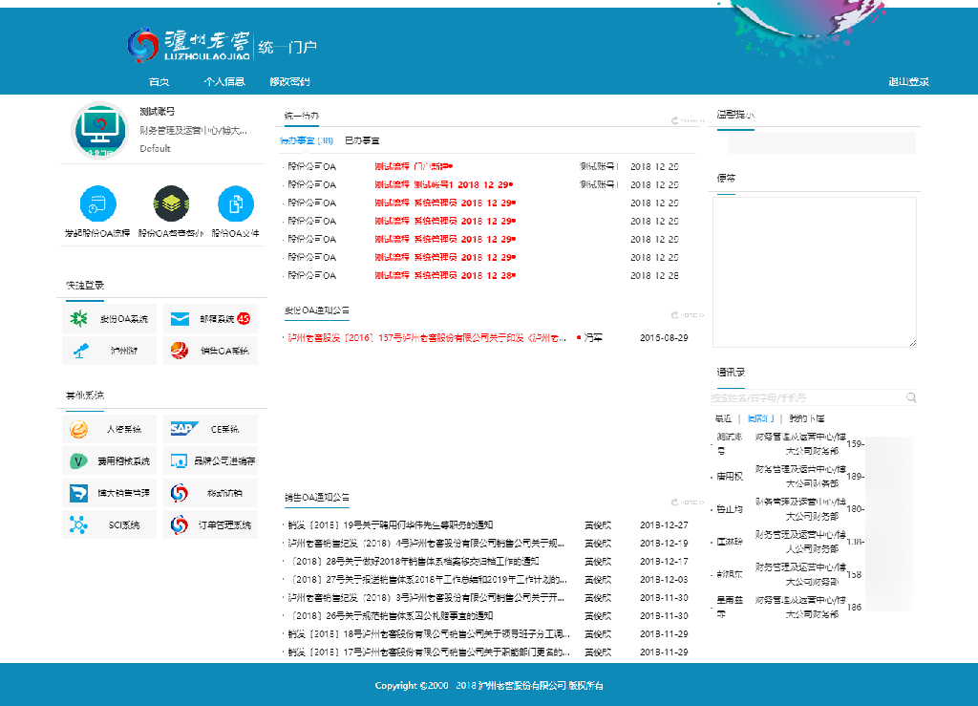Select the 我的下属 contacts tab

[806, 418]
